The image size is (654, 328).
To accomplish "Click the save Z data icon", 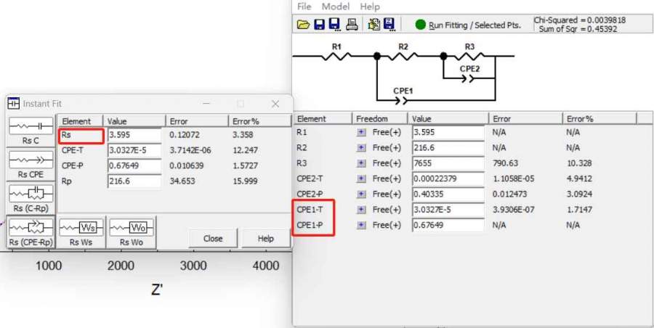I will click(x=389, y=25).
